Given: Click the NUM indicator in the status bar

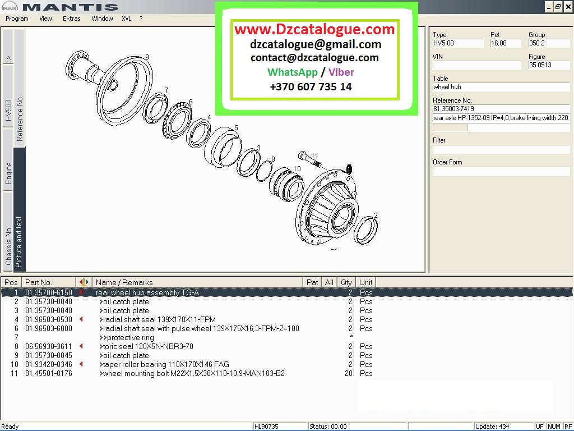Looking at the screenshot, I should click(554, 427).
